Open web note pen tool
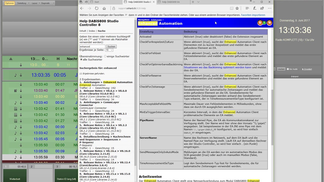The width and height of the screenshot is (324, 182). pyautogui.click(x=255, y=8)
